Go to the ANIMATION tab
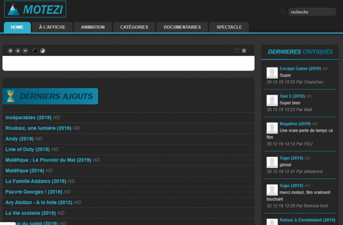 92,27
